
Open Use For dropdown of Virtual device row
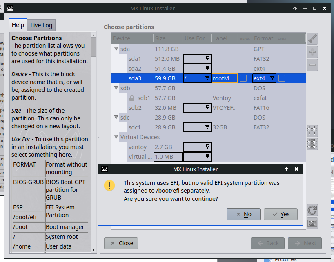click(197, 157)
